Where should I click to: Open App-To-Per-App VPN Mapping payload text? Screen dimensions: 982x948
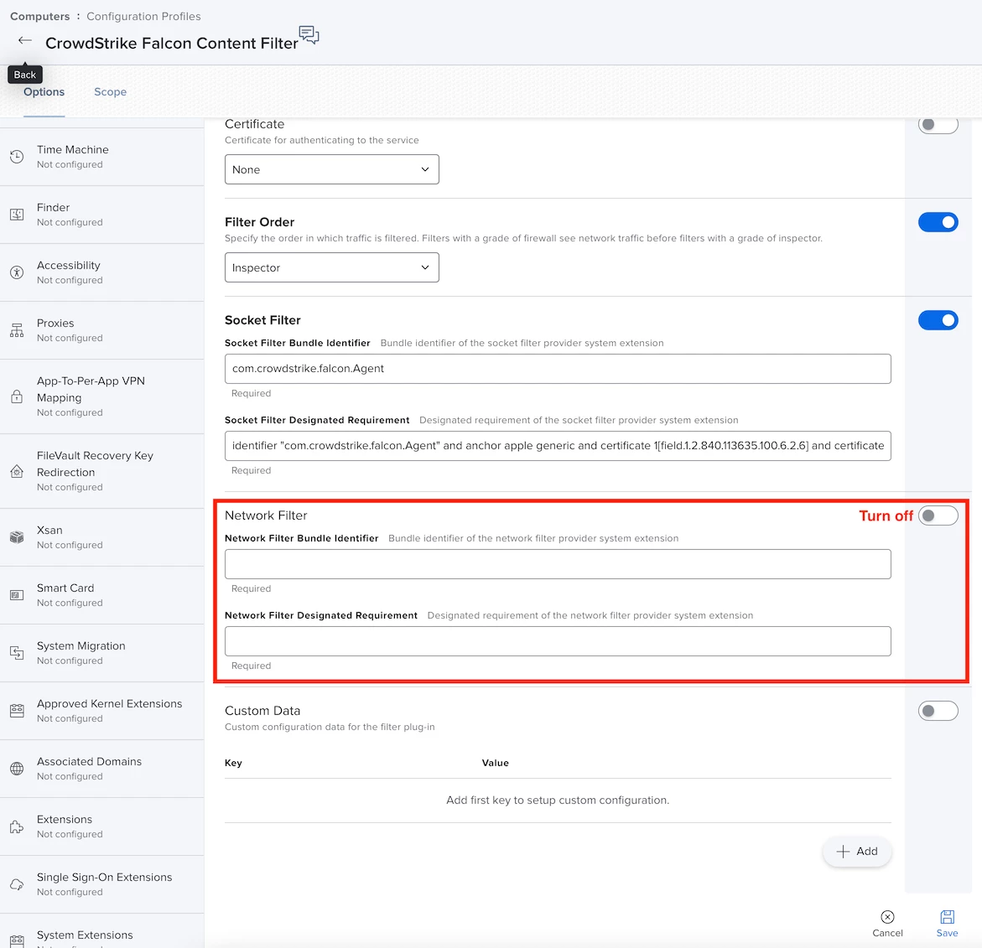91,390
